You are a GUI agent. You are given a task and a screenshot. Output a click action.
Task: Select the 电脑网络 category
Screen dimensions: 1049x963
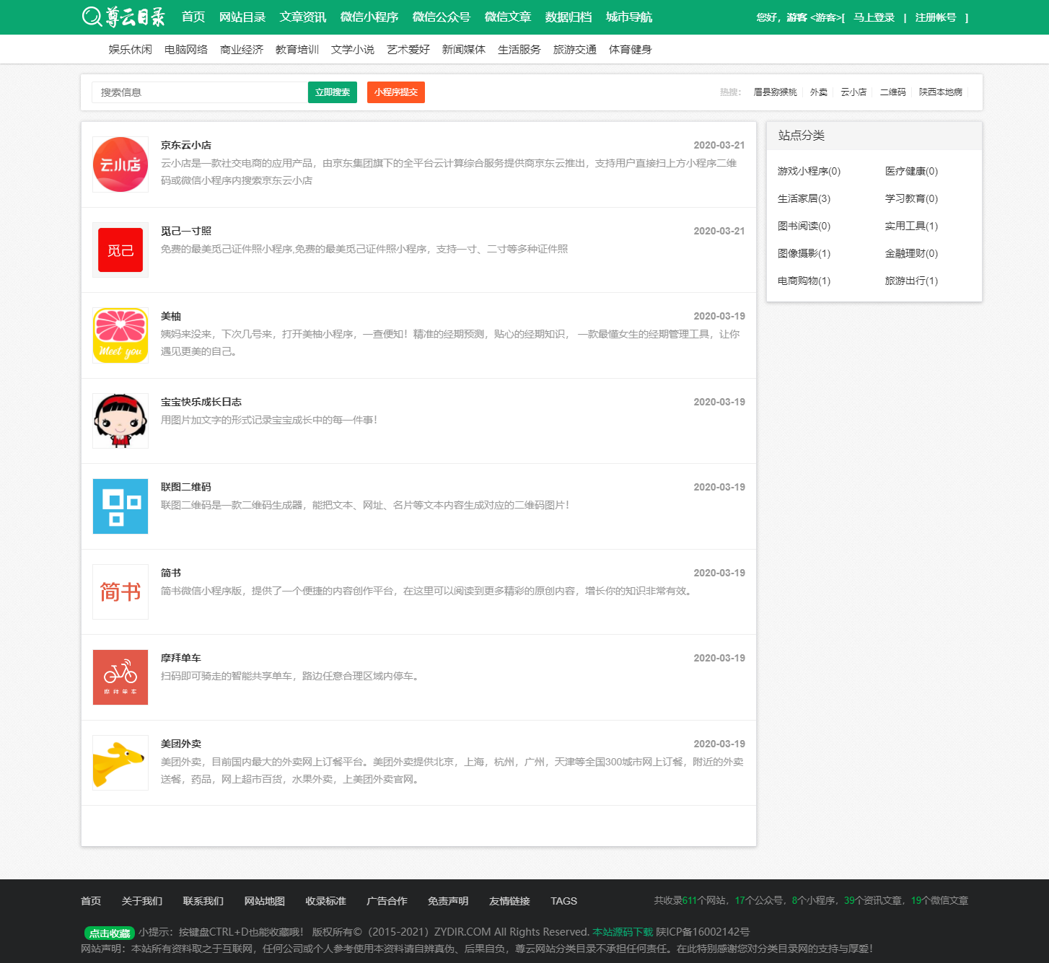[x=186, y=49]
